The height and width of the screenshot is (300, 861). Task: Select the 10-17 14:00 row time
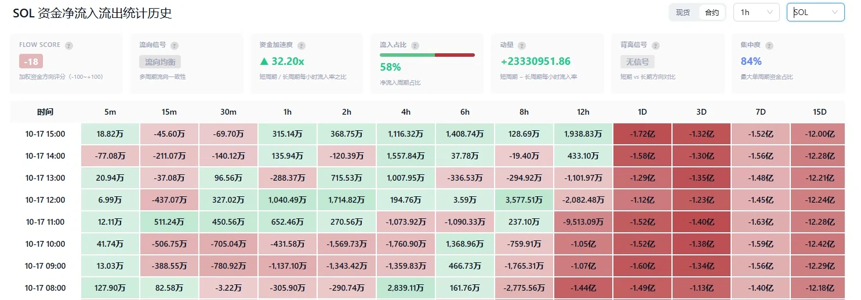[x=45, y=156]
